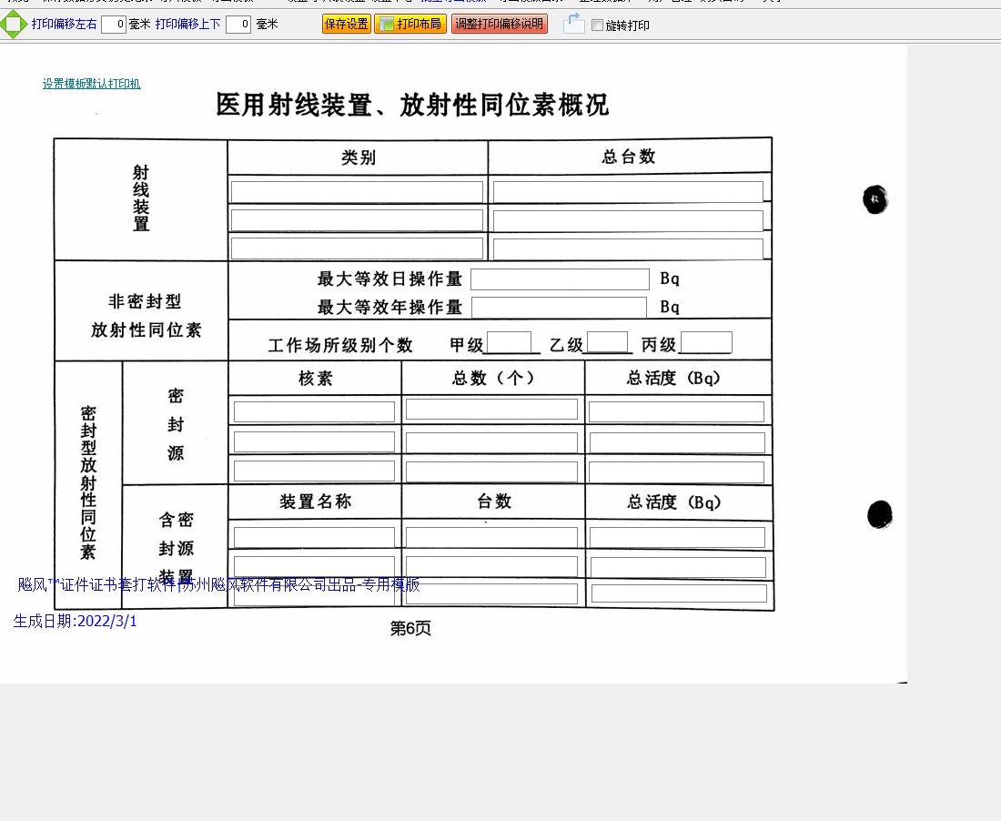The image size is (1001, 821).
Task: Click the 乙级 count field
Action: point(607,342)
